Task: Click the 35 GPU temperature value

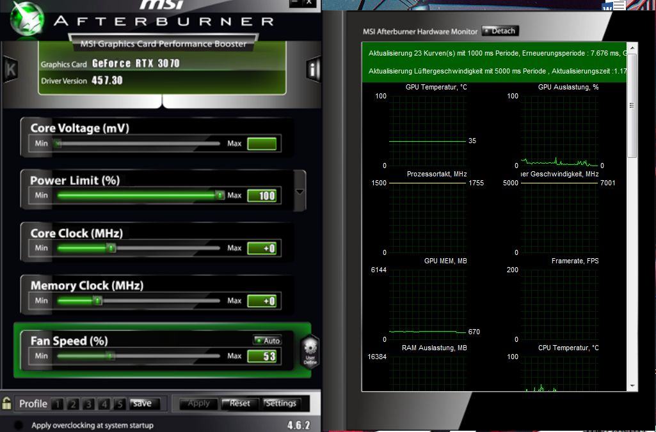Action: (x=472, y=141)
